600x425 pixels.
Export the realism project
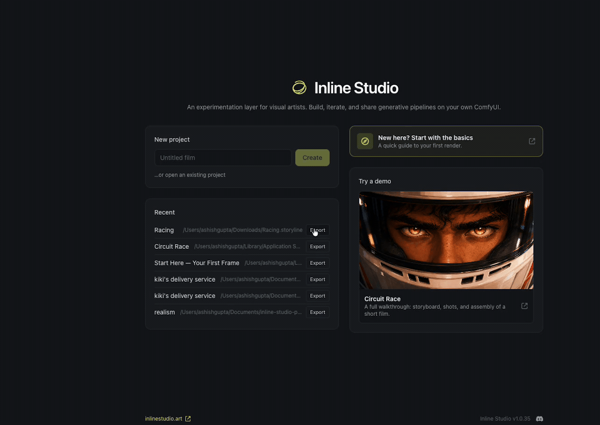tap(317, 312)
